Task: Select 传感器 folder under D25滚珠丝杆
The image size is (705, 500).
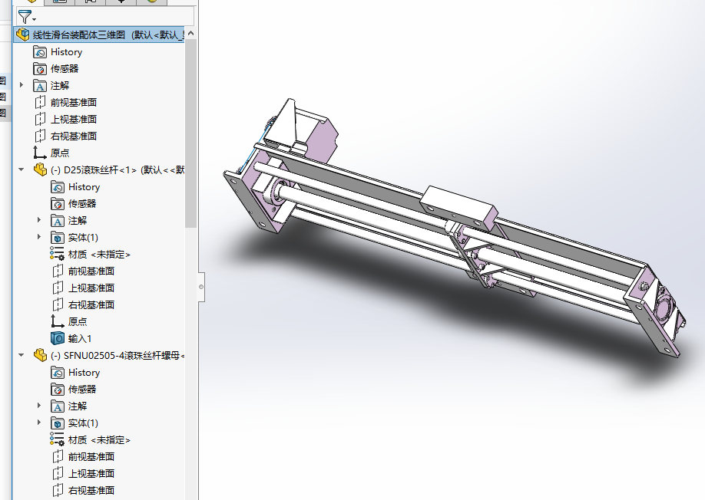Action: [73, 204]
